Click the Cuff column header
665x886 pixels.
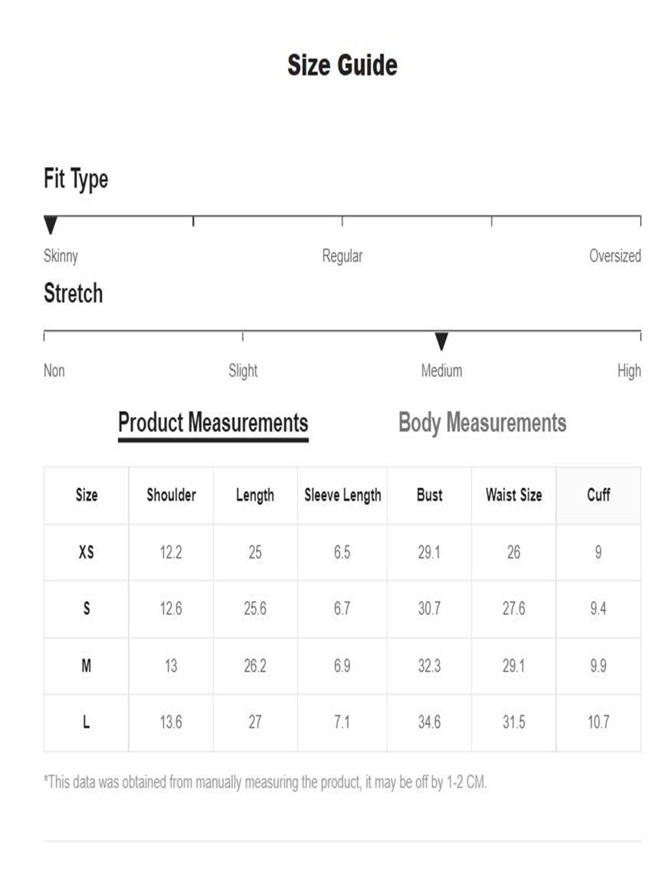(x=598, y=495)
